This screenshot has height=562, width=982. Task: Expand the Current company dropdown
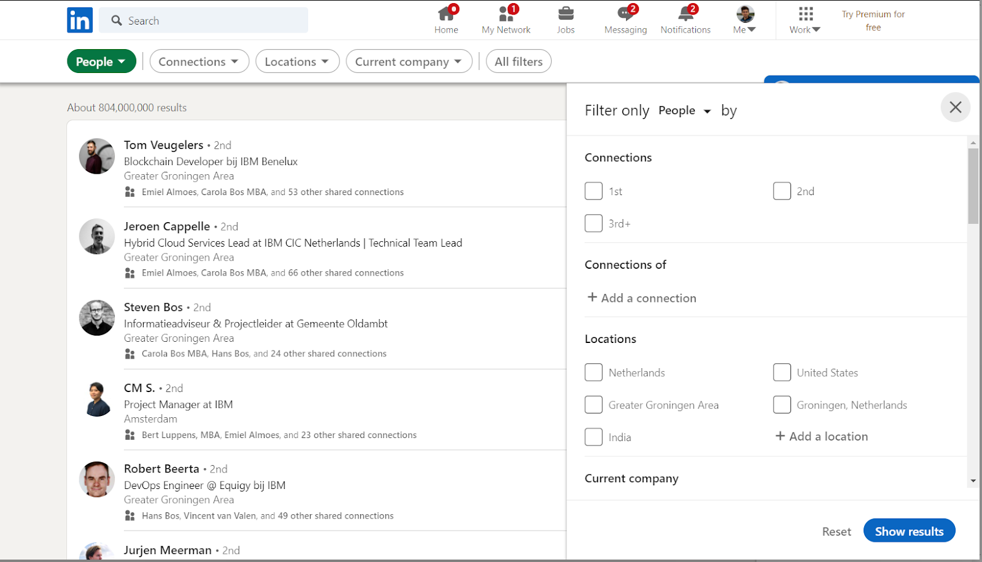click(409, 61)
